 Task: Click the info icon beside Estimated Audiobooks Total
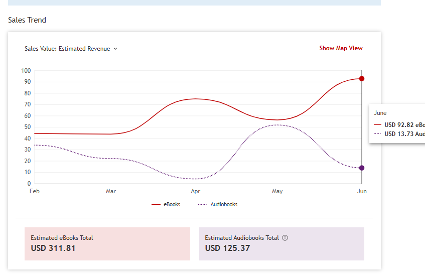tap(285, 238)
